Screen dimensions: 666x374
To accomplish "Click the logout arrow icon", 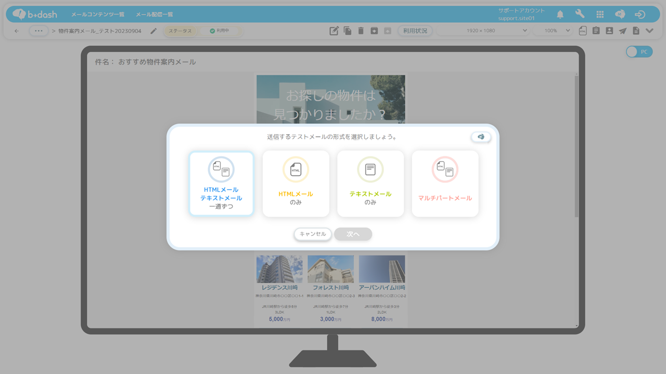I will pos(640,15).
